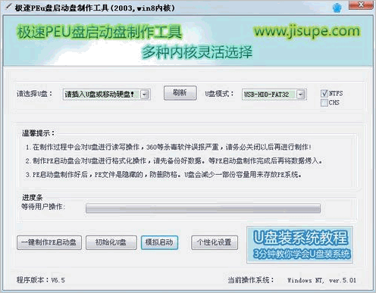Toggle the CHS checkbox

324,103
